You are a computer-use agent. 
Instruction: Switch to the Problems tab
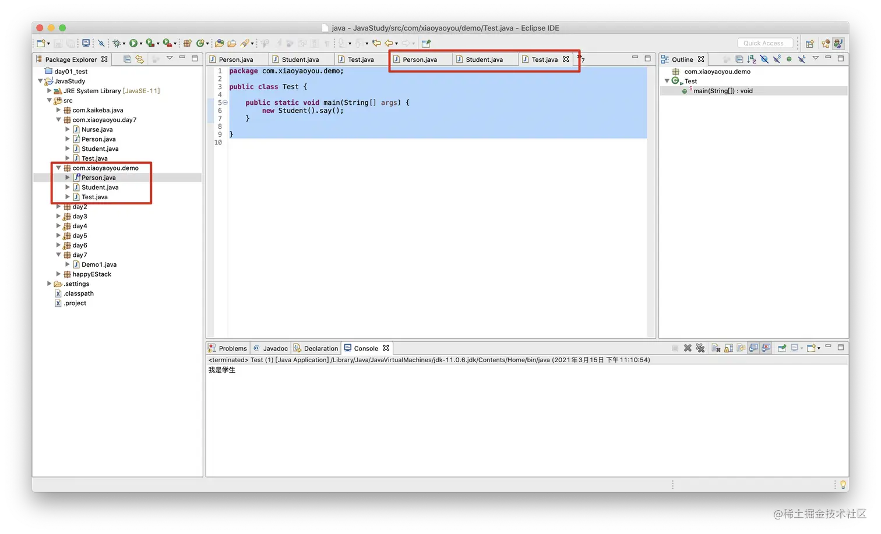click(228, 348)
